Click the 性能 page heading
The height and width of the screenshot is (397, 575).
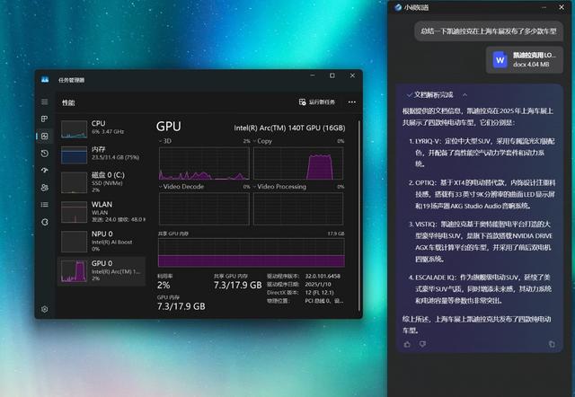68,102
